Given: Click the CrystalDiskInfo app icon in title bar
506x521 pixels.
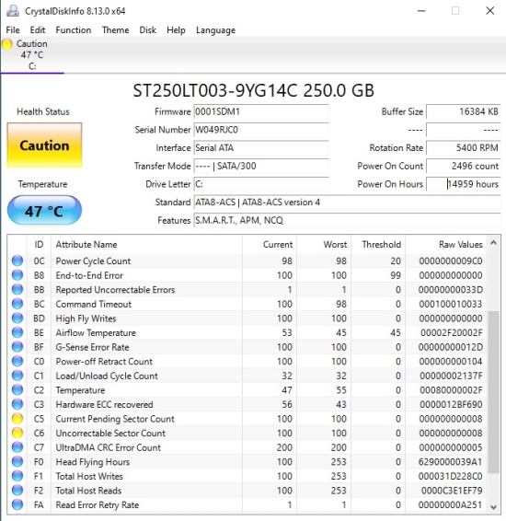Looking at the screenshot, I should [x=13, y=11].
